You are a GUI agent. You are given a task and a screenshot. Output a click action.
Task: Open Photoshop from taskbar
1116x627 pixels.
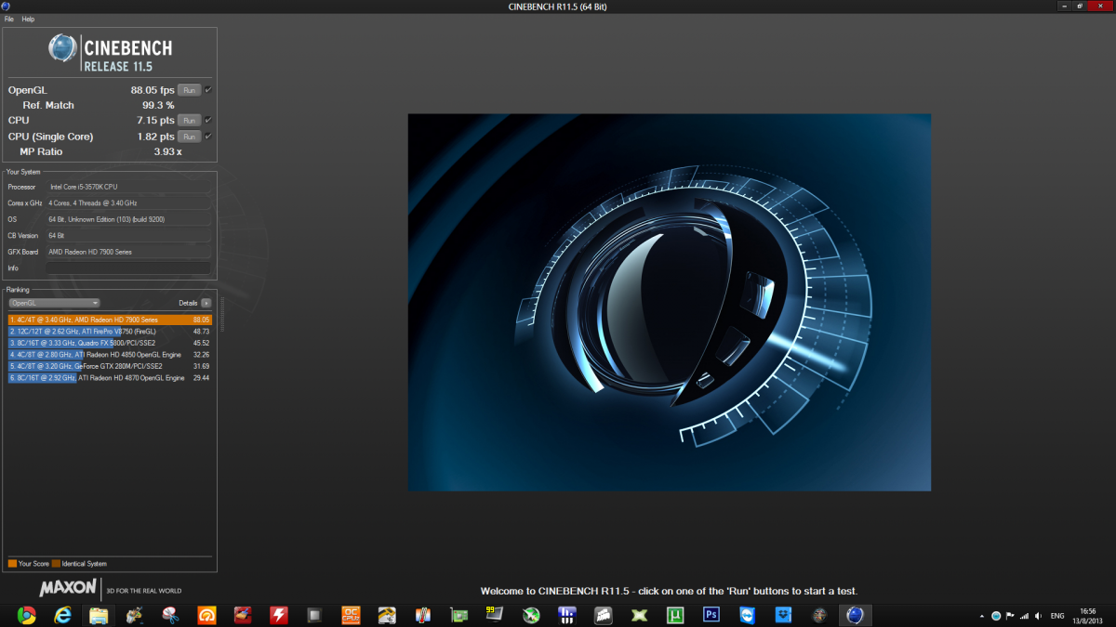pos(711,615)
